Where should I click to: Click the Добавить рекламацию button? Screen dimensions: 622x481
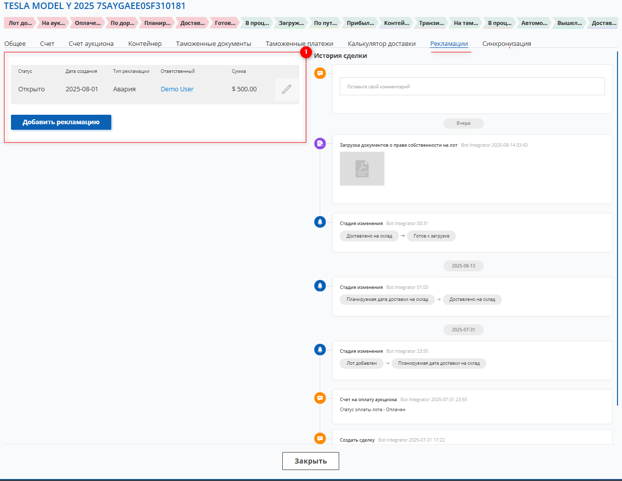(x=61, y=122)
